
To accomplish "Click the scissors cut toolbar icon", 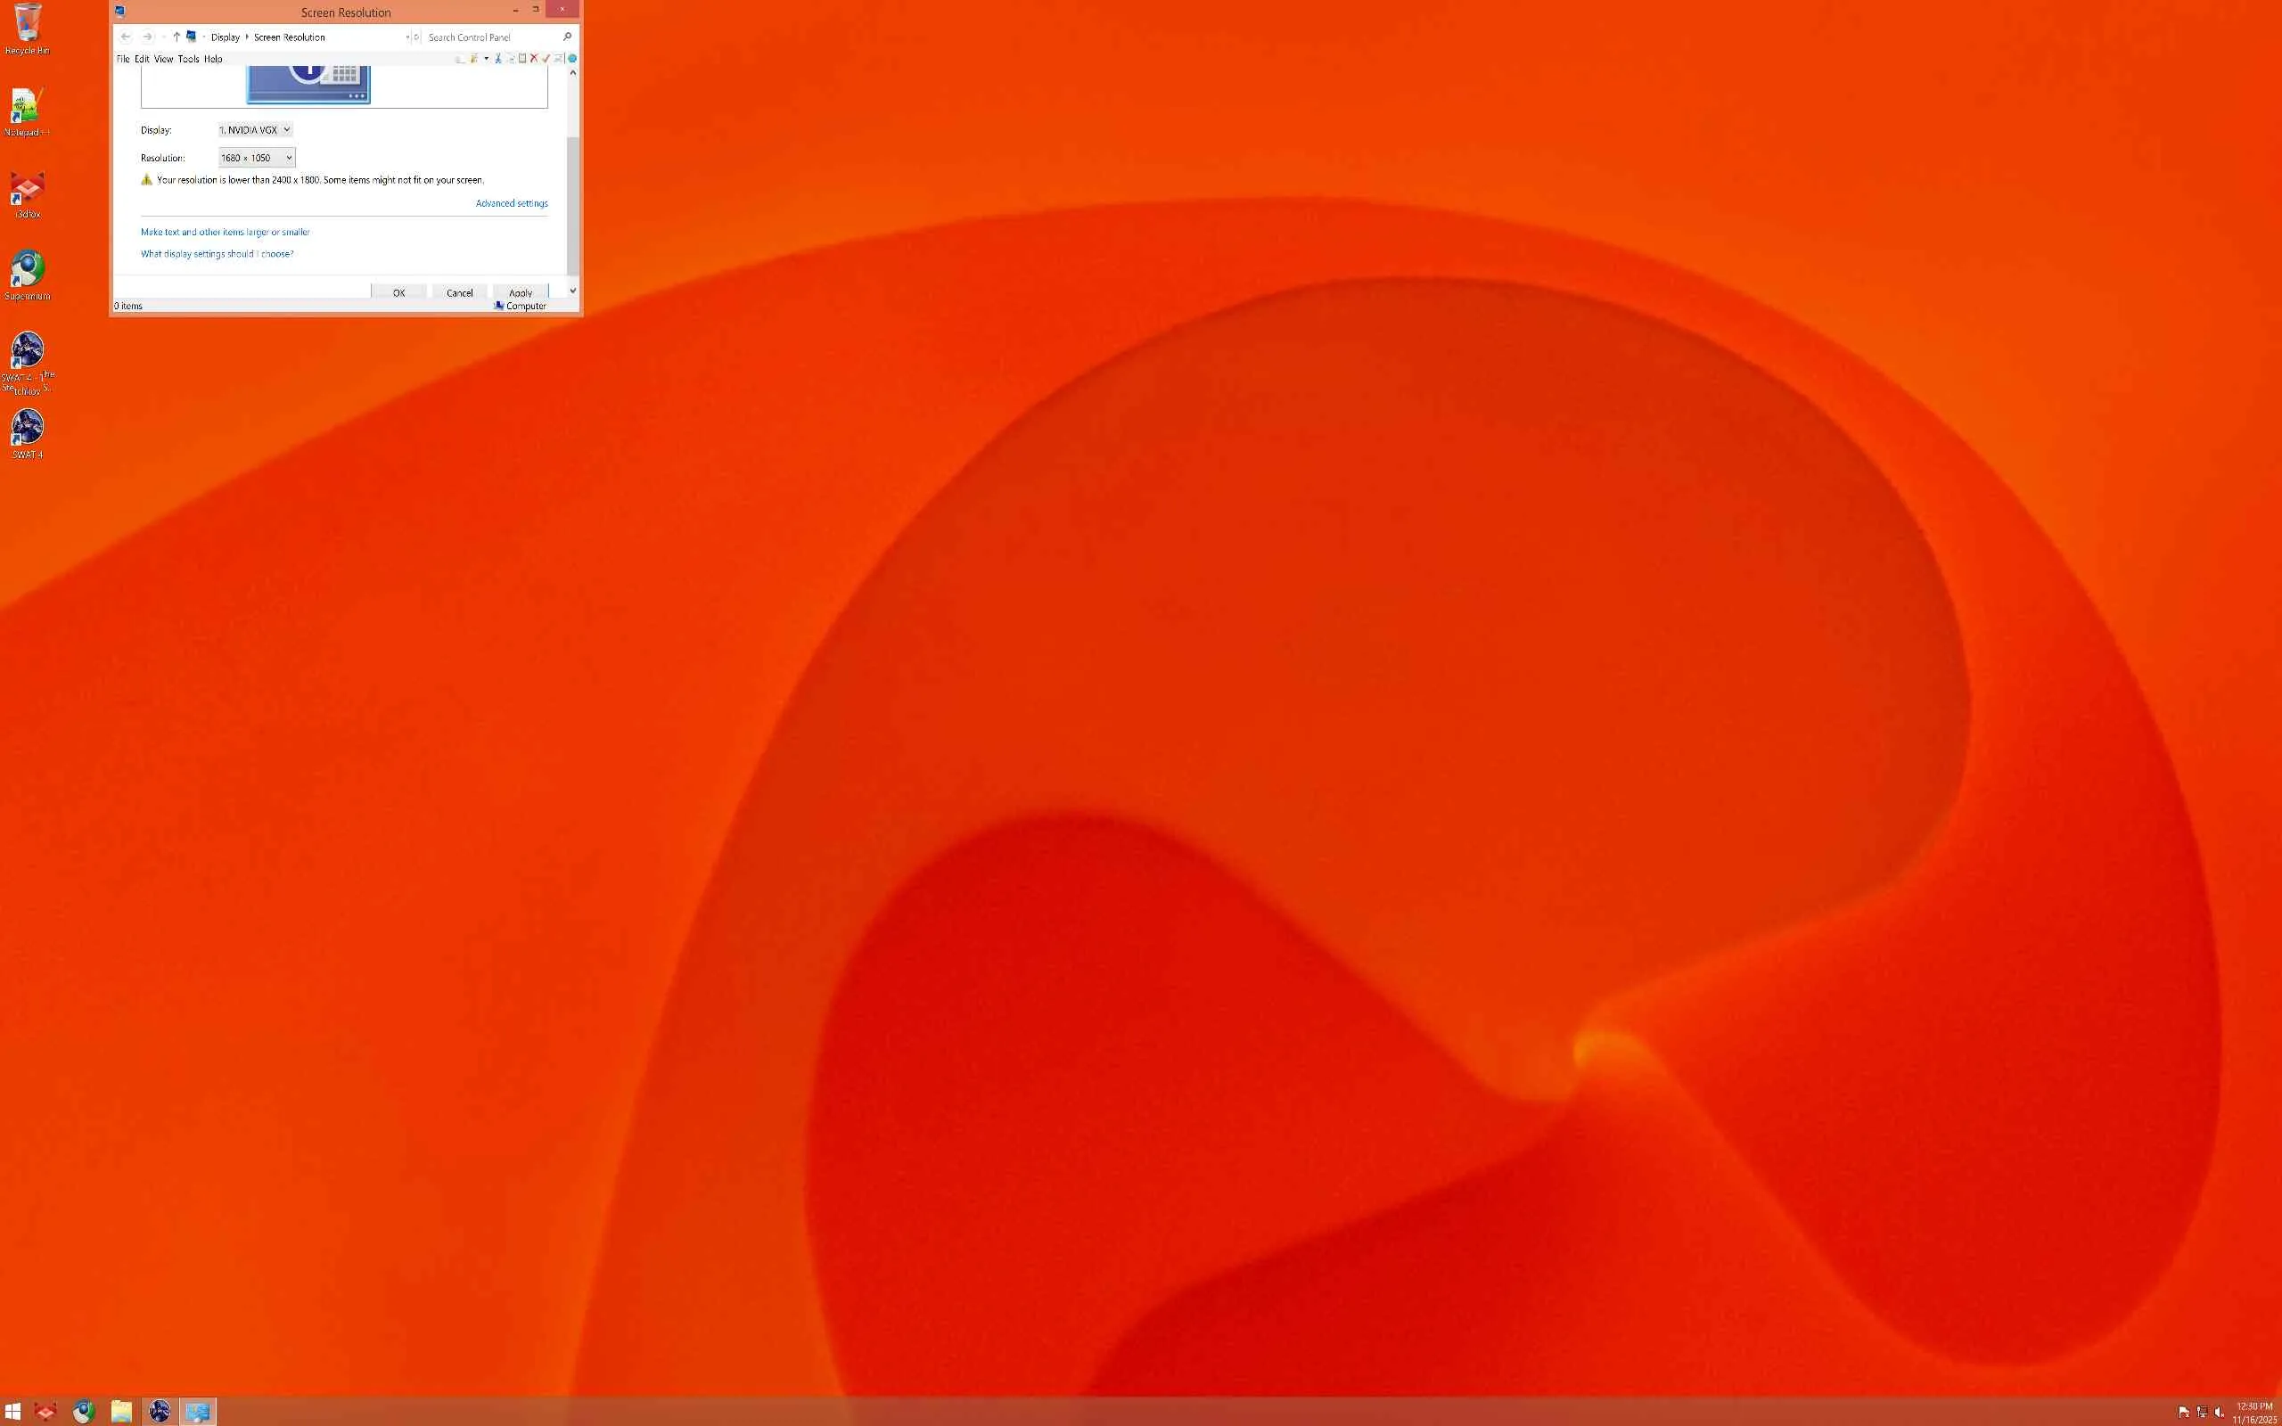I will click(x=498, y=59).
